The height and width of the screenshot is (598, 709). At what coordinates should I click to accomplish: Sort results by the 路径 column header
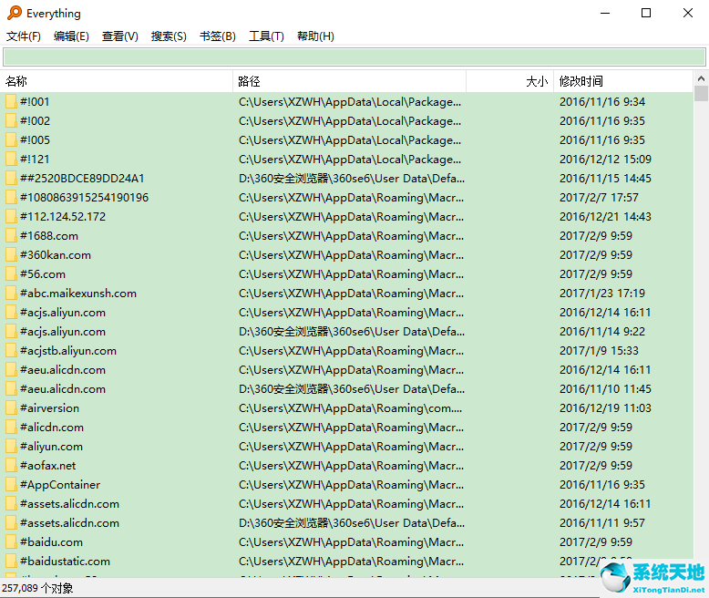click(x=350, y=81)
